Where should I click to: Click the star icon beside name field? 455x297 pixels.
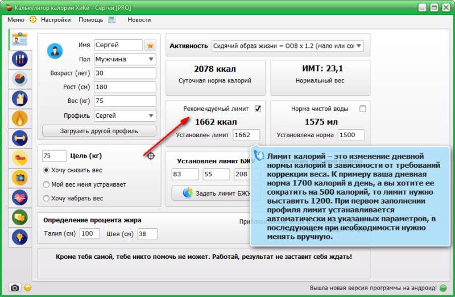pos(150,46)
